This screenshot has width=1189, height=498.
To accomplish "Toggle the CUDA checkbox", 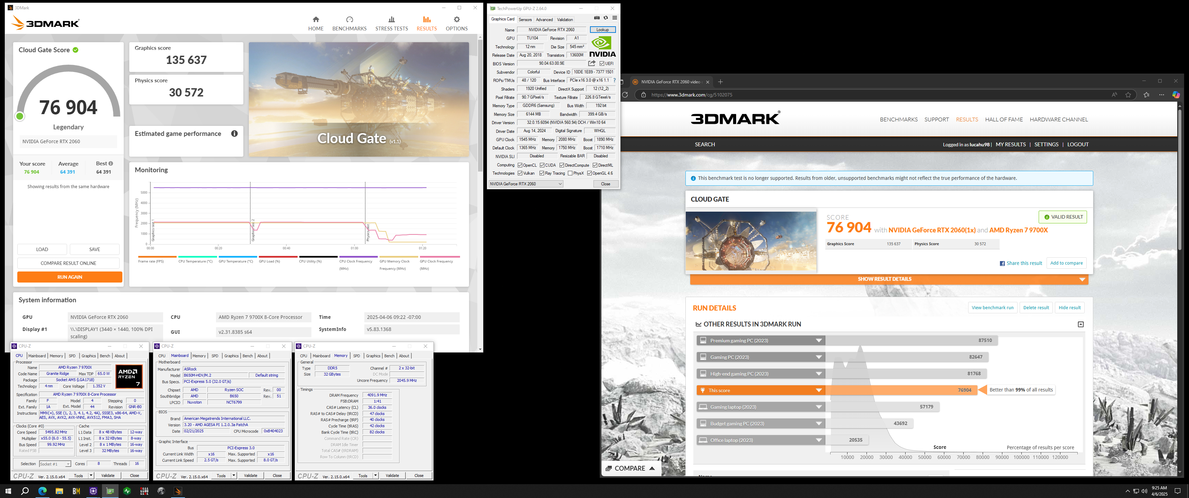I will (x=542, y=165).
